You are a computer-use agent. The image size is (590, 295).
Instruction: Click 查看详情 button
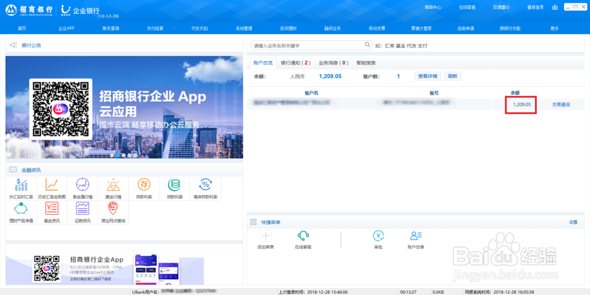(x=428, y=76)
